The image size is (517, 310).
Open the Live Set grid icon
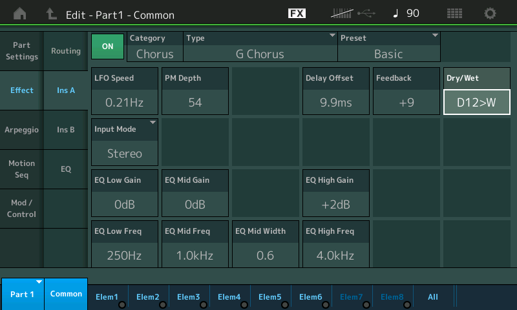click(454, 14)
